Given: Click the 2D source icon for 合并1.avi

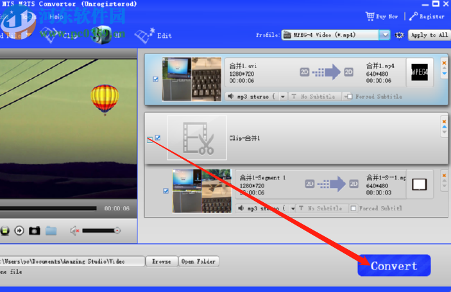Looking at the screenshot, I should click(x=304, y=73).
